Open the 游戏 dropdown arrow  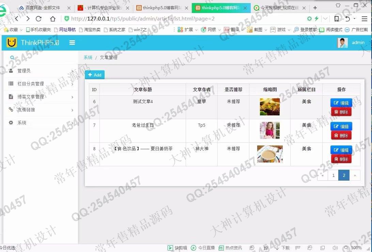(289, 30)
